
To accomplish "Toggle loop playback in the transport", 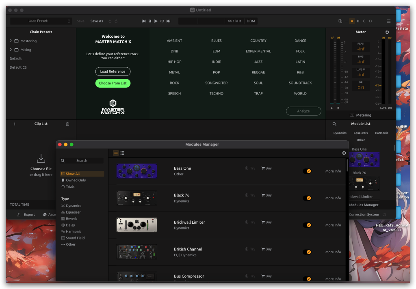I will (x=162, y=21).
